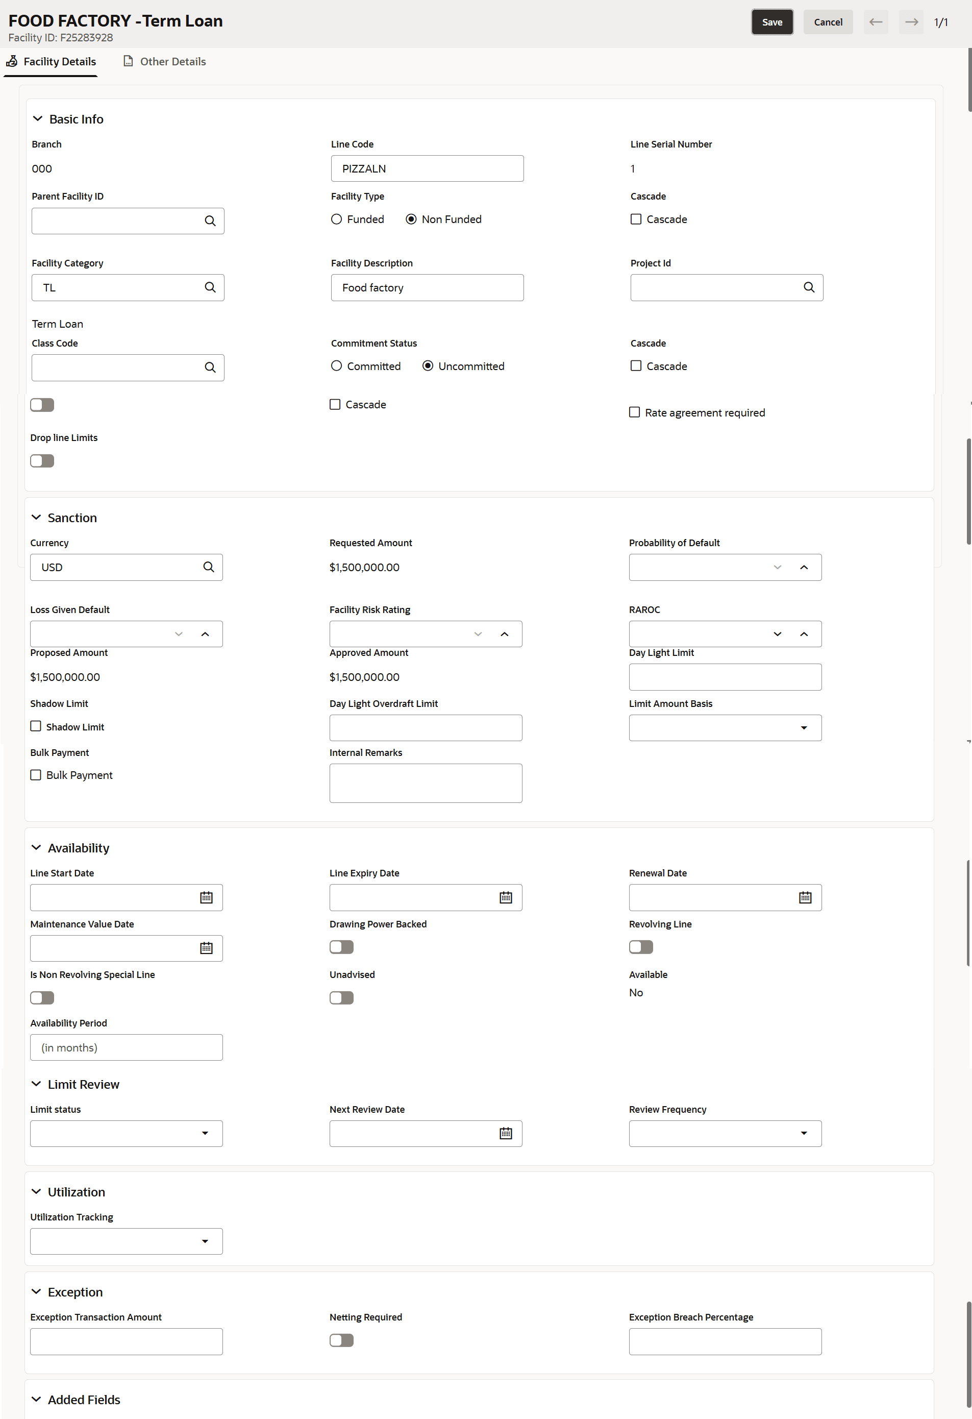The image size is (972, 1419).
Task: Check Rate agreement required box
Action: (635, 412)
